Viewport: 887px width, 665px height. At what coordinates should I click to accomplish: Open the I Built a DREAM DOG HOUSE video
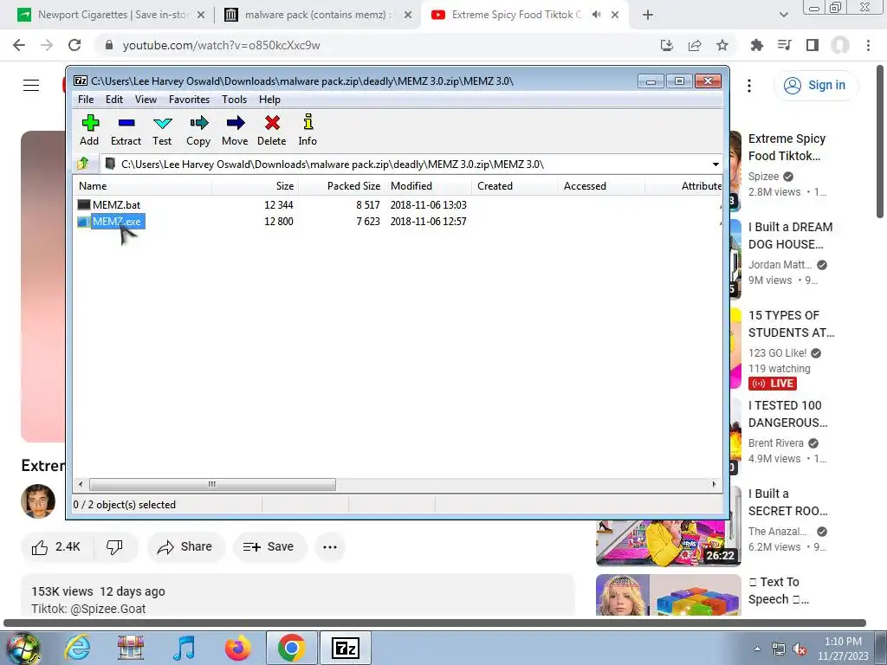[x=790, y=236]
